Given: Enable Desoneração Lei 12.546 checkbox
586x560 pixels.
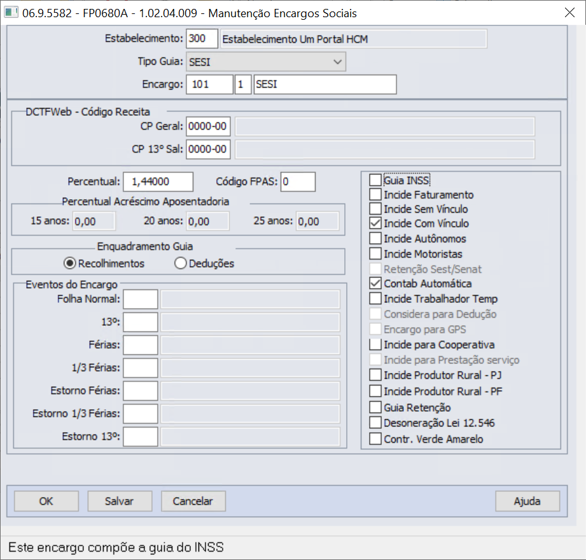Looking at the screenshot, I should click(x=375, y=423).
